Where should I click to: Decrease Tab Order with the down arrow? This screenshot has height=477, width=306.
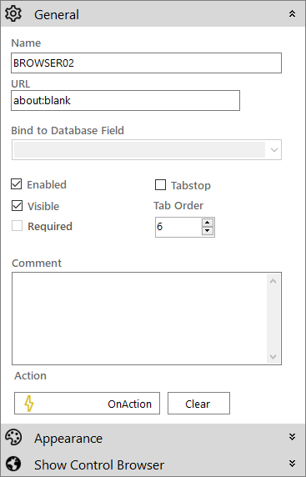pos(208,231)
